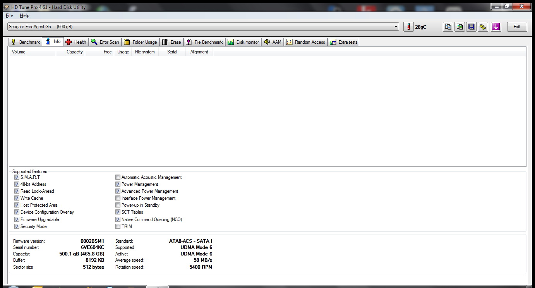Select the File Benchmark tab
This screenshot has width=535, height=288.
pos(204,42)
